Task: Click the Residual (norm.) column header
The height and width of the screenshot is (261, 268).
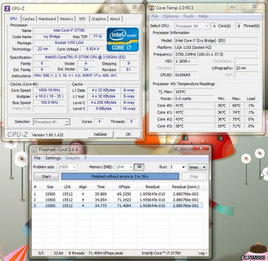Action: 186,187
